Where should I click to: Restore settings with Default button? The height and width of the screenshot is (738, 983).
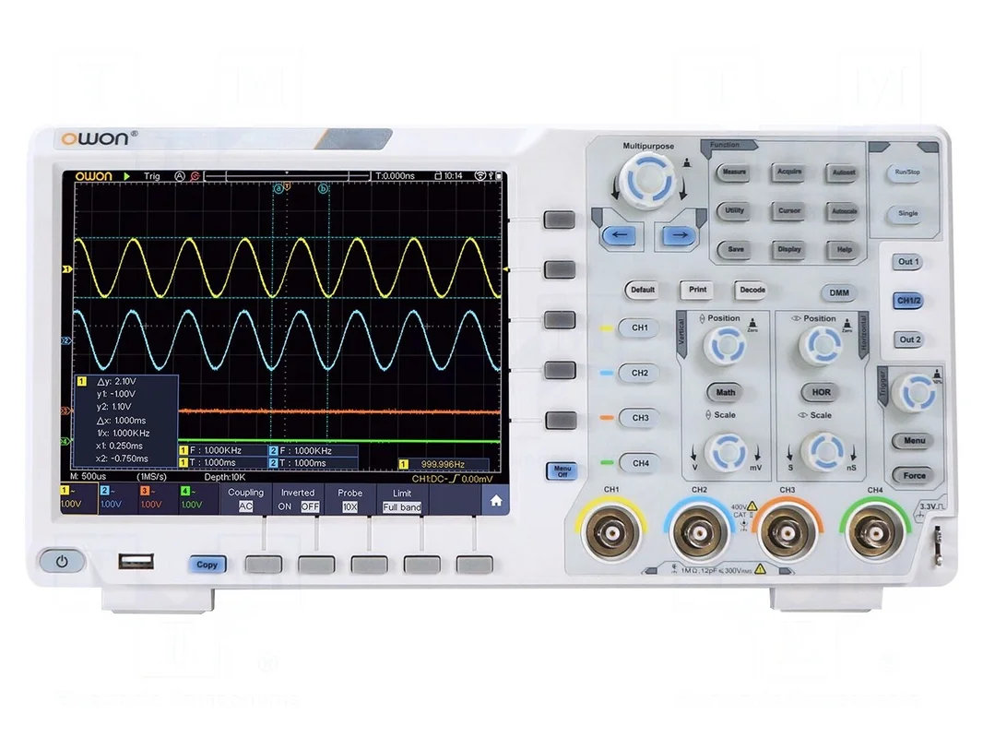point(642,290)
